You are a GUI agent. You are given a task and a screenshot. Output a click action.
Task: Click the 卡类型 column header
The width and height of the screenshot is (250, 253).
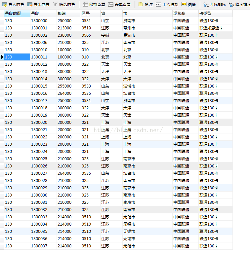[x=216, y=14]
